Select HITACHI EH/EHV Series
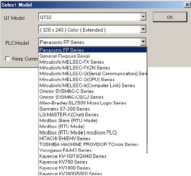Screen dimensions: 191x176 click(x=93, y=139)
